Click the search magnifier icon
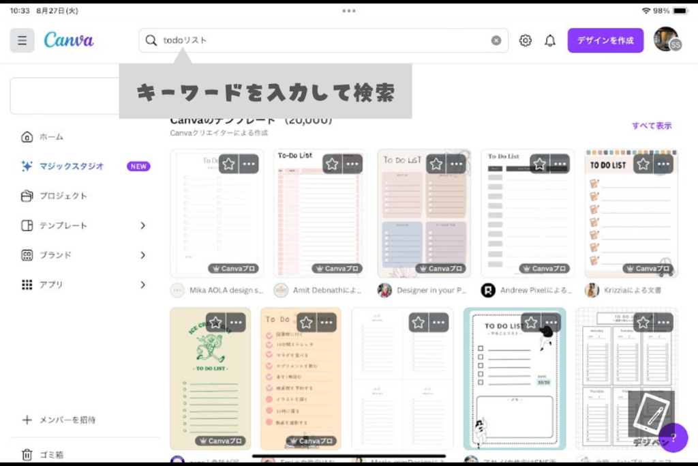This screenshot has height=466, width=698. pos(151,40)
